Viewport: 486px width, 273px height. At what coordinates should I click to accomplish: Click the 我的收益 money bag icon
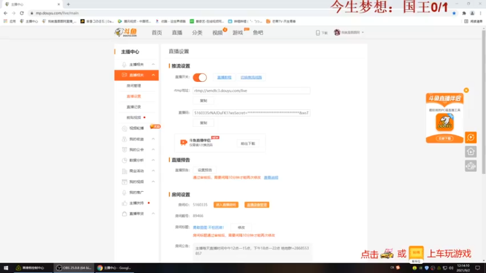(125, 139)
